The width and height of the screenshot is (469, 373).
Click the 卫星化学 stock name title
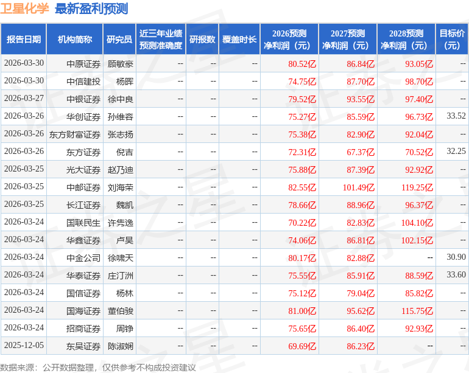[24, 9]
